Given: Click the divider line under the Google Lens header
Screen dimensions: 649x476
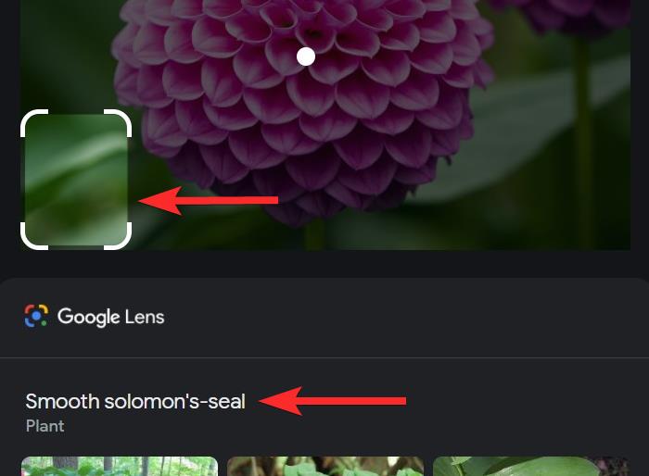Looking at the screenshot, I should [x=324, y=357].
